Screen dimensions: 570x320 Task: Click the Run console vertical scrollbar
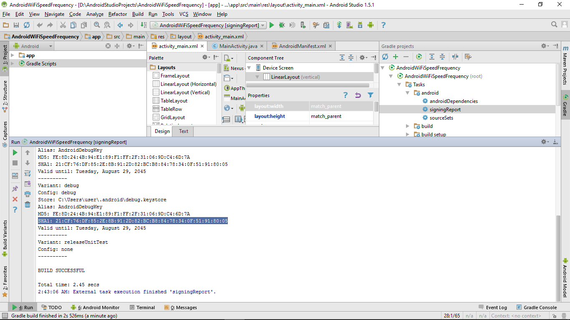(558, 257)
